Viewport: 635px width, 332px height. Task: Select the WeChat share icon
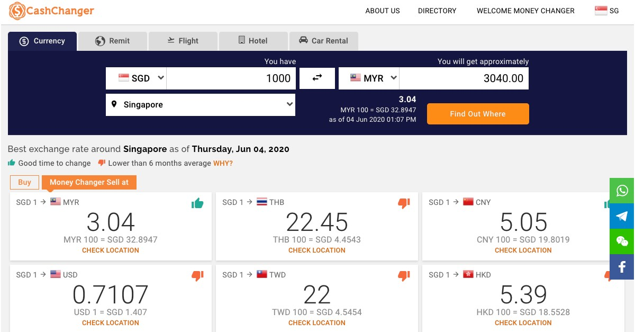point(622,241)
